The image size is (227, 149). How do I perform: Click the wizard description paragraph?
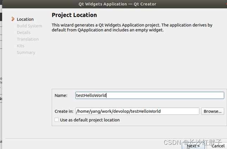(132, 27)
